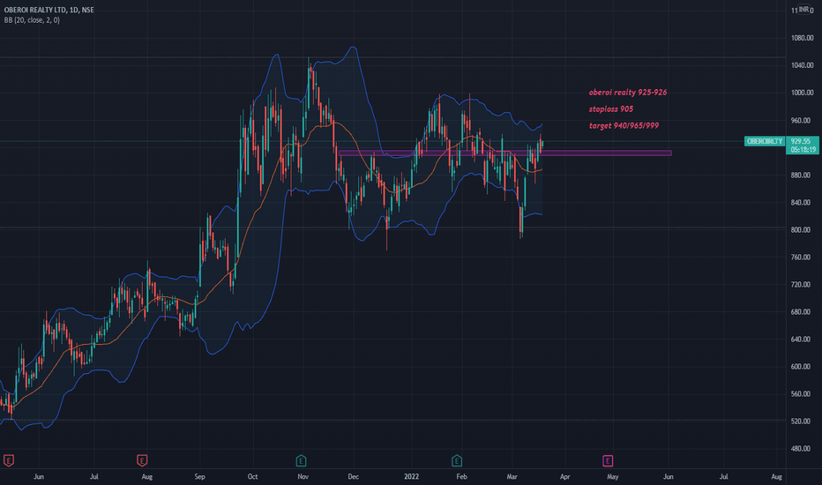Screen dimensions: 822x485
Task: Click the red earnings marker above Aug 2021
Action: (x=142, y=461)
